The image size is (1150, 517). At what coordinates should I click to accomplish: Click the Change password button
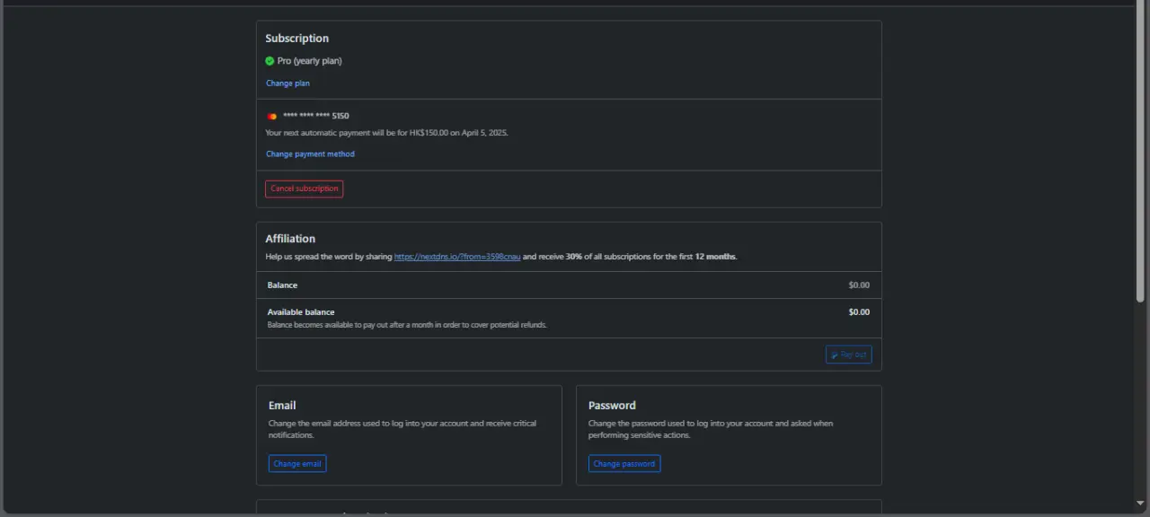click(624, 464)
